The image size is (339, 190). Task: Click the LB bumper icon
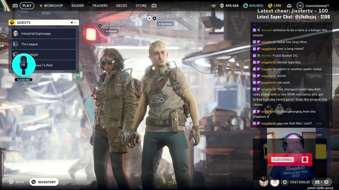(x=15, y=6)
